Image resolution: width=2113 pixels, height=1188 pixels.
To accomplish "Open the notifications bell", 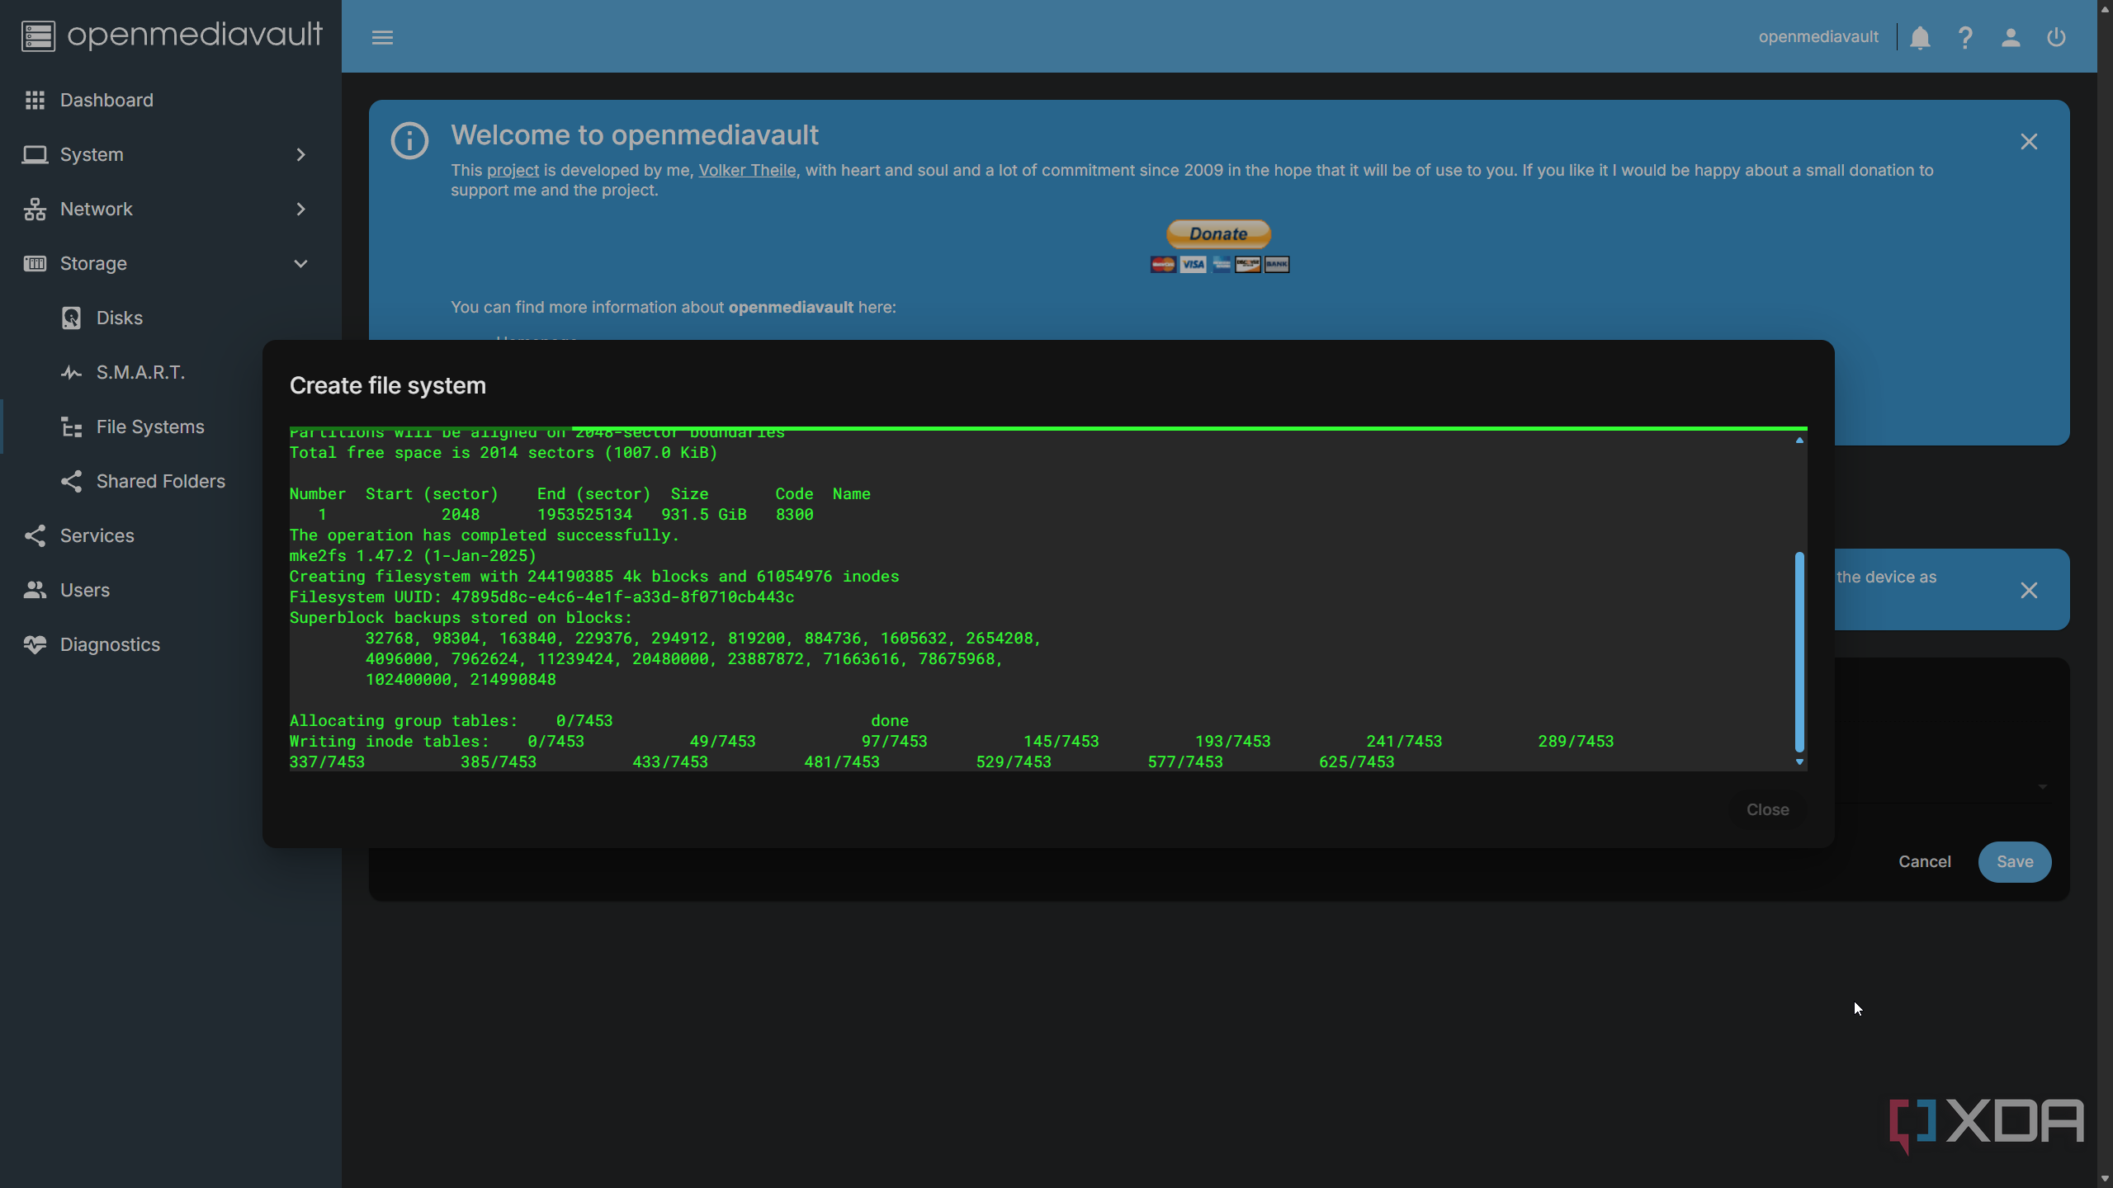I will 1920,37.
